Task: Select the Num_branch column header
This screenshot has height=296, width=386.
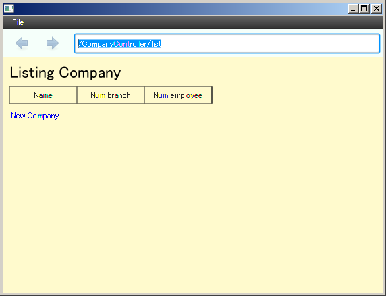Action: coord(111,95)
